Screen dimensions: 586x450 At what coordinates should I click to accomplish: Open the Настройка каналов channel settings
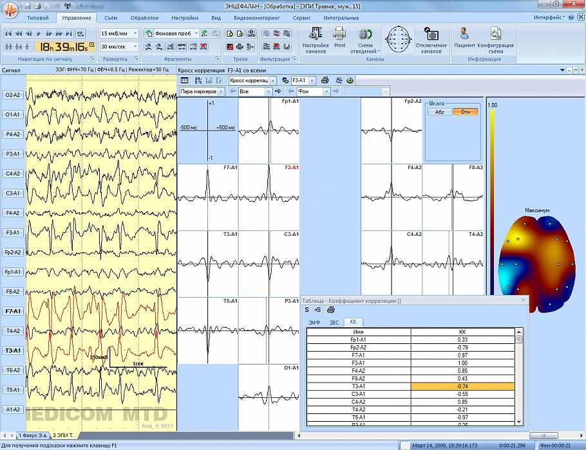tap(316, 39)
